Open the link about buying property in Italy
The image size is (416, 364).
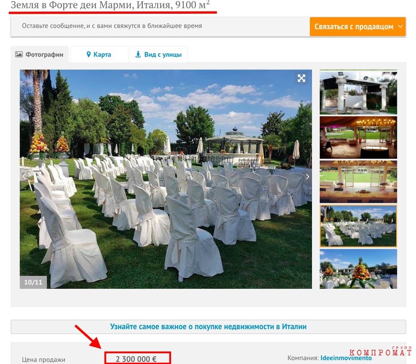pos(208,327)
